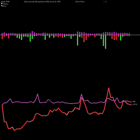Click the tallest green volume bar

(106, 42)
